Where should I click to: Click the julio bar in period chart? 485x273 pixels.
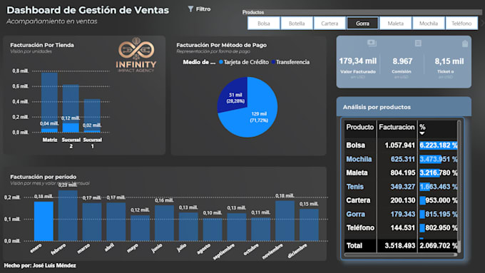pyautogui.click(x=188, y=227)
